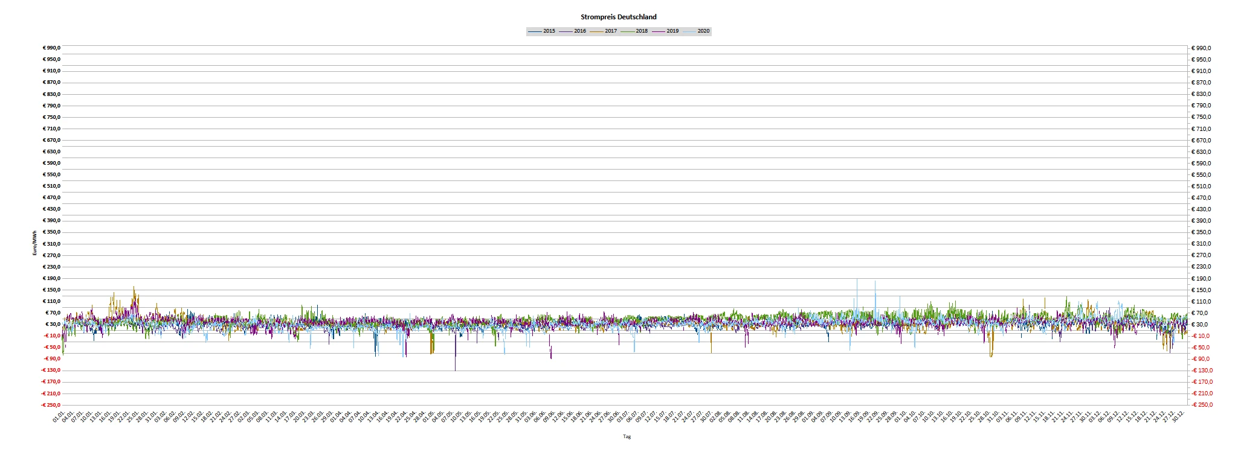Click the light blue 2020 legend line
Image resolution: width=1238 pixels, height=449 pixels.
(689, 31)
